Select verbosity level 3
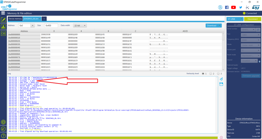This screenshot has height=139, width=262. click(x=218, y=74)
